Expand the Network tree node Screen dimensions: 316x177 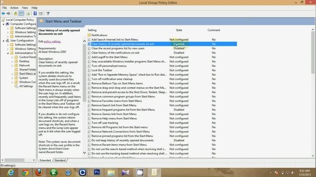click(12, 65)
